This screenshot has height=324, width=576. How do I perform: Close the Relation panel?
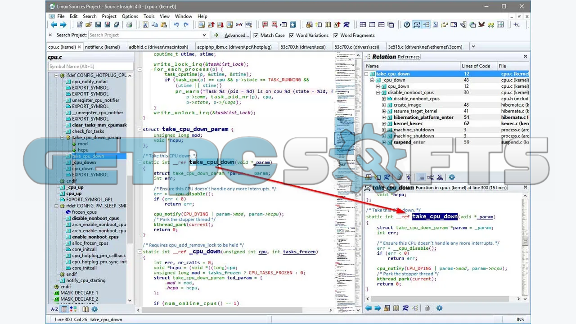525,57
